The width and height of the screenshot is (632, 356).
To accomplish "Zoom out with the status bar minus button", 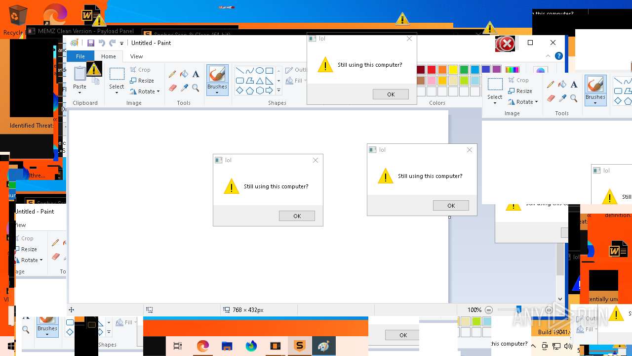I will pyautogui.click(x=489, y=310).
